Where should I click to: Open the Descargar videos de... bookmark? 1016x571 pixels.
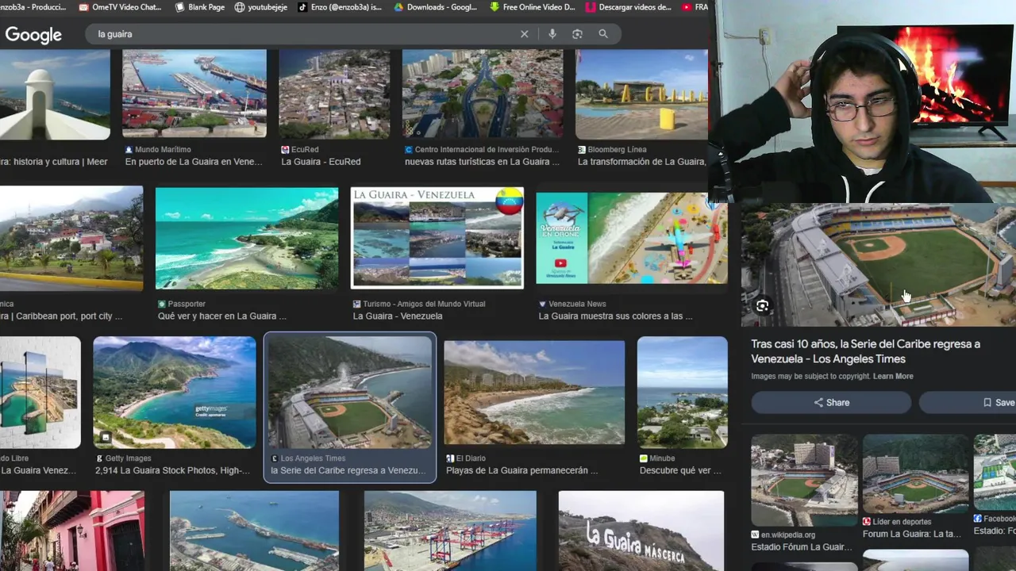(628, 7)
